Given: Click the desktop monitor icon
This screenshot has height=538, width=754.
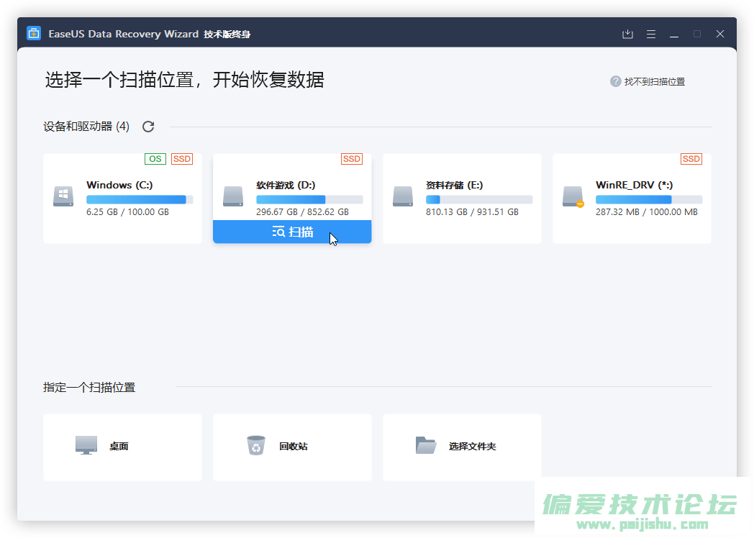Looking at the screenshot, I should point(86,445).
